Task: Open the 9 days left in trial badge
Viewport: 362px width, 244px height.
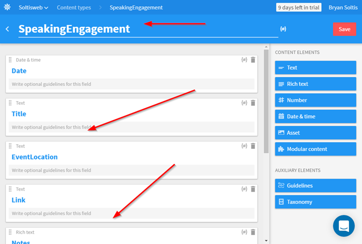Action: point(299,7)
